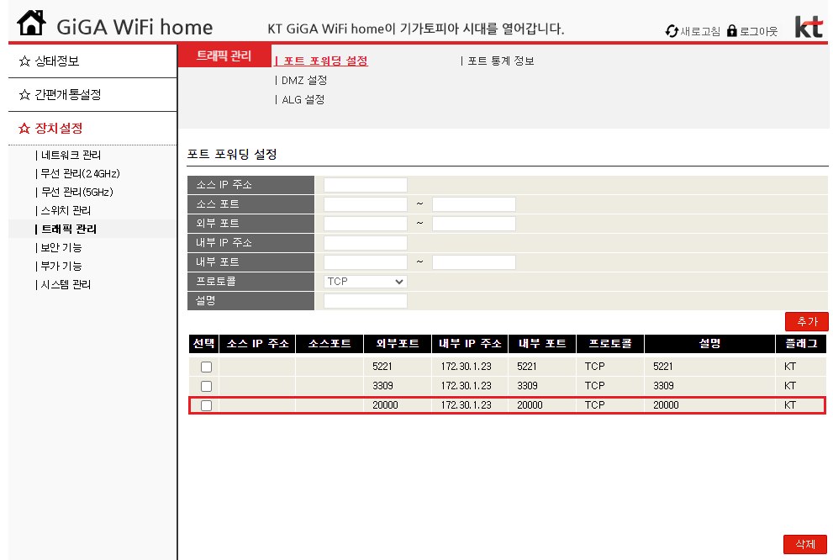Image resolution: width=833 pixels, height=560 pixels.
Task: Click the lock icon next to 로그아웃
Action: (x=732, y=31)
